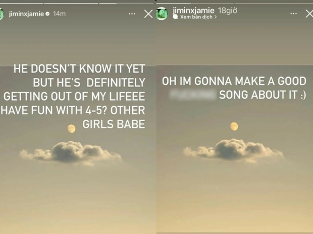Jump to middle progress segment of the left story
This screenshot has height=234, width=313.
pos(71,4)
